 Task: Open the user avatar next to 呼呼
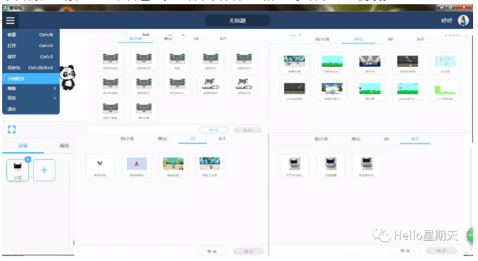coord(463,20)
